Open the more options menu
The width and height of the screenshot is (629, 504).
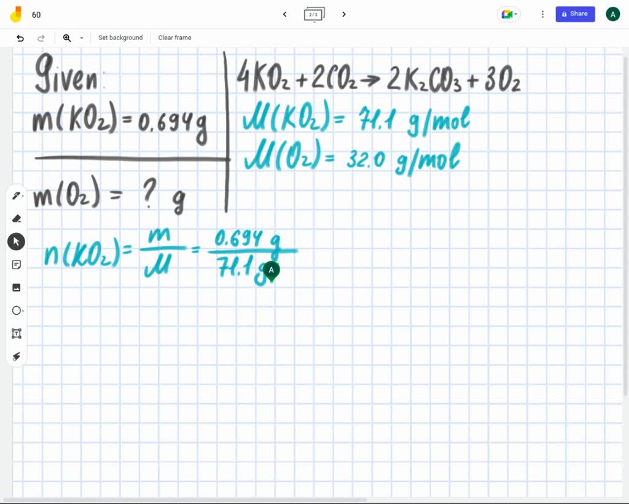point(542,14)
